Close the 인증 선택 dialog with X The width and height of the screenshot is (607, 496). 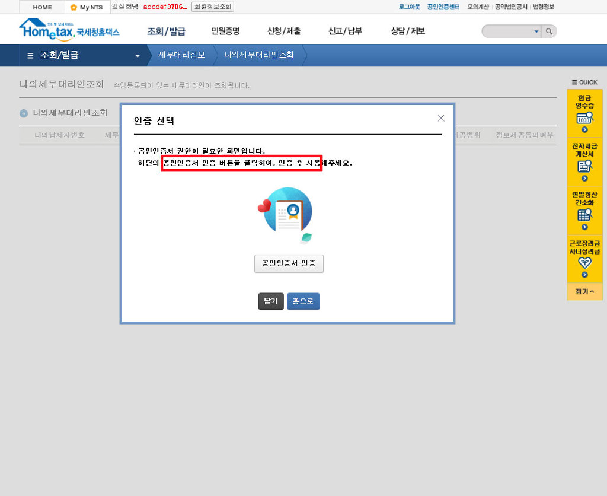[441, 118]
